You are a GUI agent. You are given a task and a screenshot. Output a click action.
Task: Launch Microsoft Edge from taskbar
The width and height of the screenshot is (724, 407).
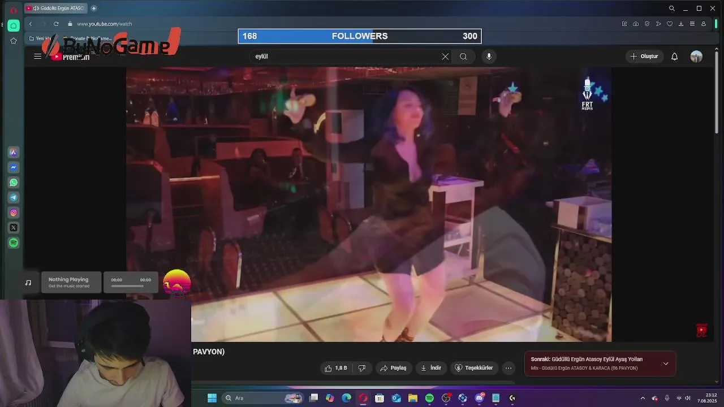click(x=347, y=398)
